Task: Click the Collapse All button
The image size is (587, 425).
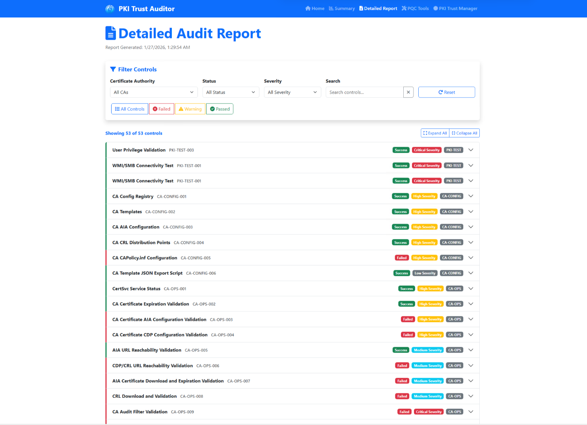Action: point(464,133)
